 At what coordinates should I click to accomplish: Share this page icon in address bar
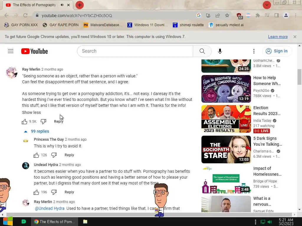(218, 15)
